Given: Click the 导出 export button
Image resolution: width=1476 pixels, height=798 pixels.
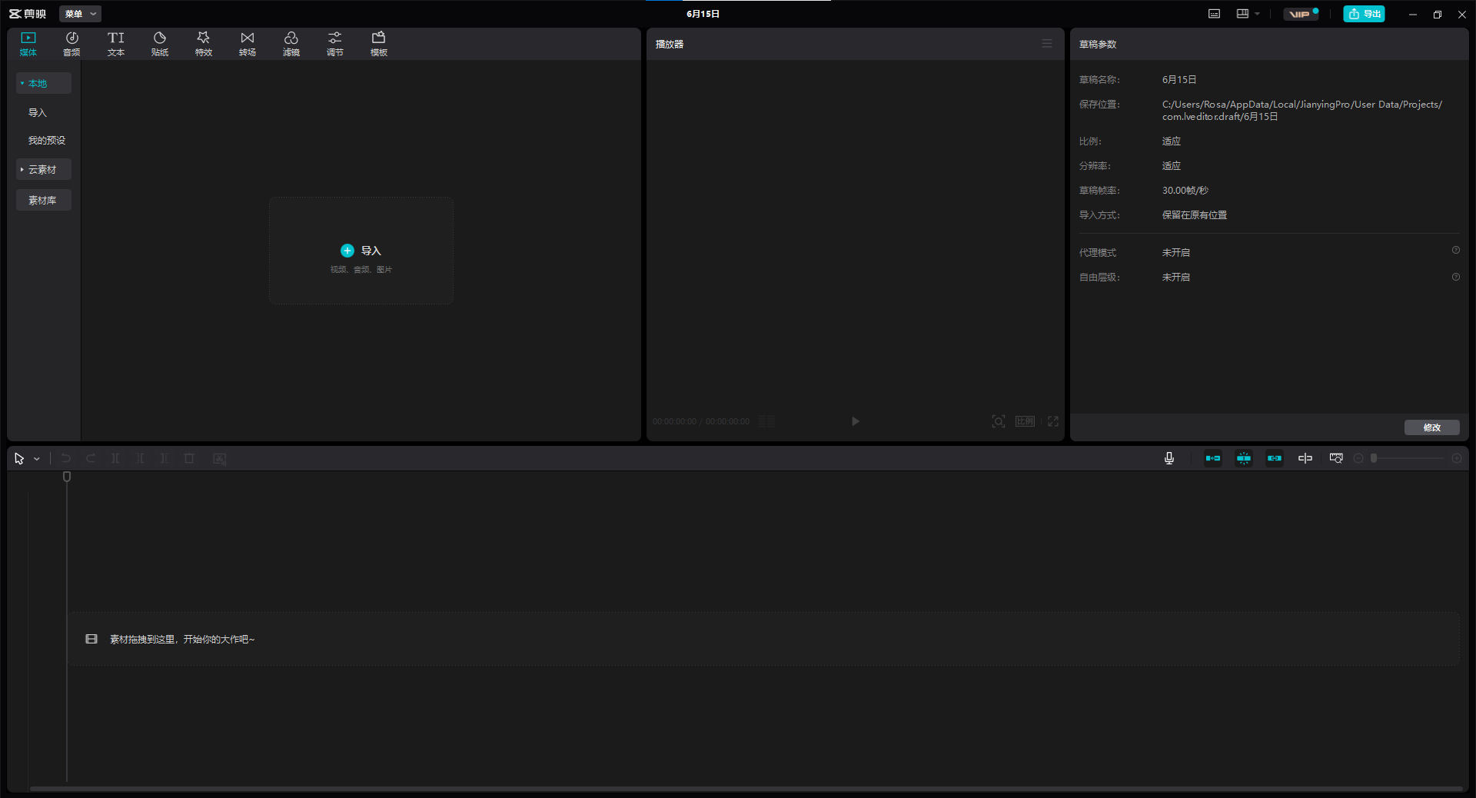Looking at the screenshot, I should click(x=1364, y=14).
